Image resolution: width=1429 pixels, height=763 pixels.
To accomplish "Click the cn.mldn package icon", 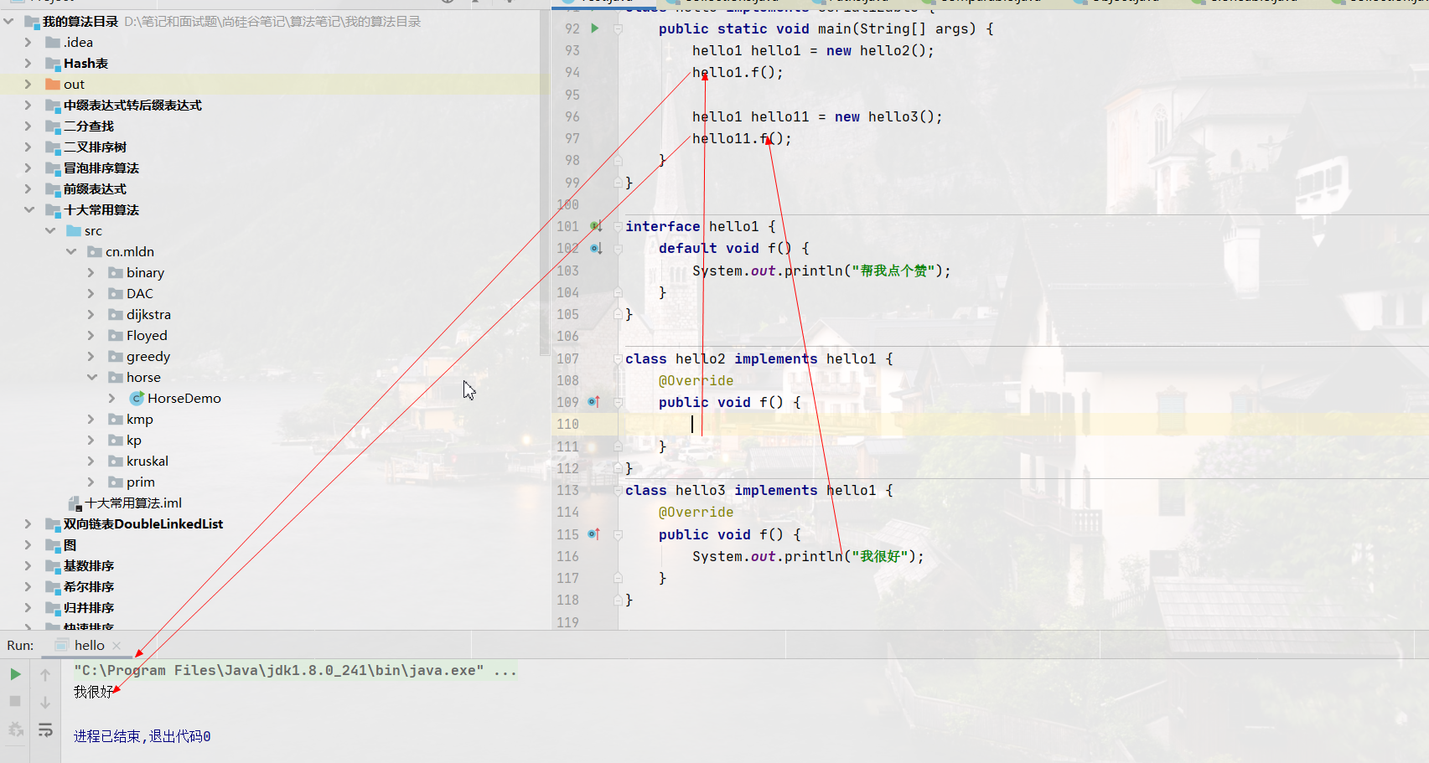I will click(x=95, y=251).
